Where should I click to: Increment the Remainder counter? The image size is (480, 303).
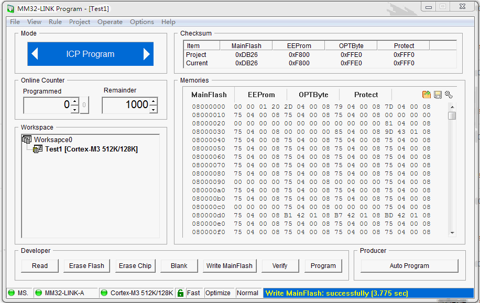pyautogui.click(x=154, y=101)
